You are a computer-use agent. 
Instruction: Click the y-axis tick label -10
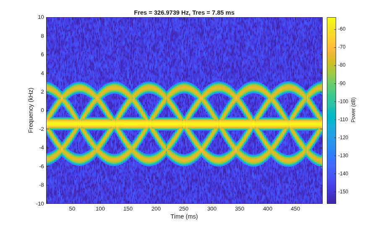point(40,203)
